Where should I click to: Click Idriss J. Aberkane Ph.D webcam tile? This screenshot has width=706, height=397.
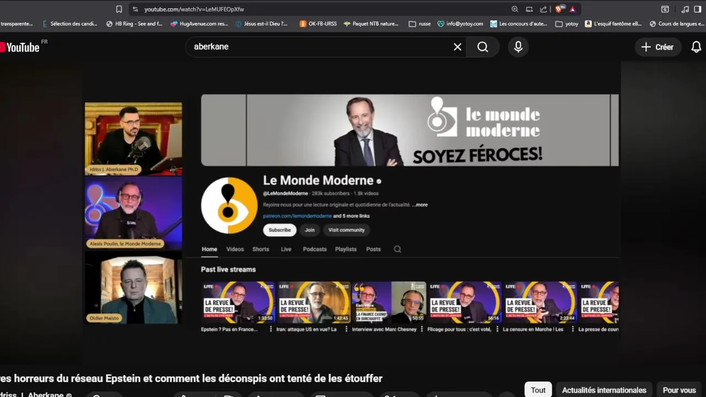point(133,138)
